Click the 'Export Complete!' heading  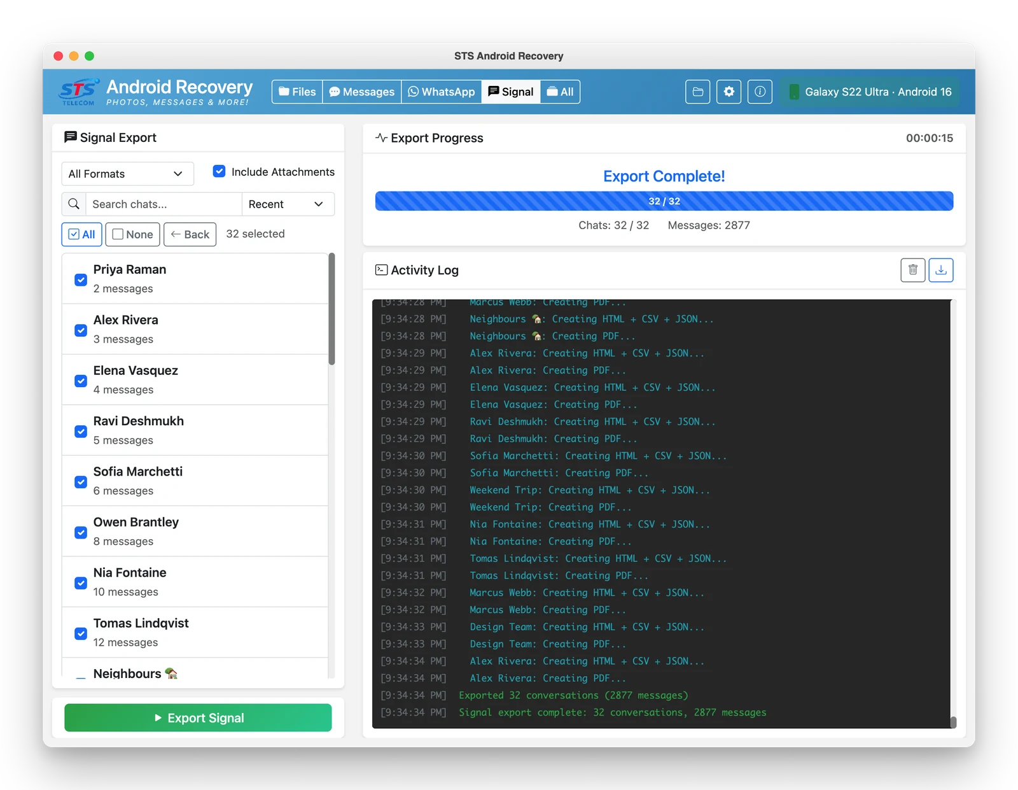pos(664,176)
